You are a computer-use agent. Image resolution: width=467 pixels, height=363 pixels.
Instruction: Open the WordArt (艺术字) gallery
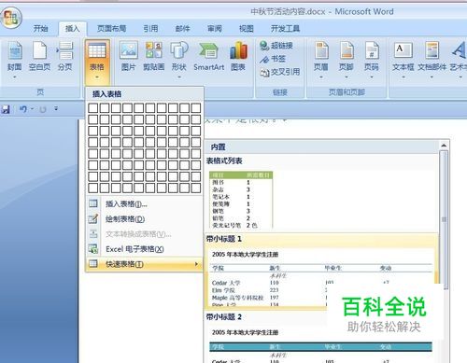[458, 59]
